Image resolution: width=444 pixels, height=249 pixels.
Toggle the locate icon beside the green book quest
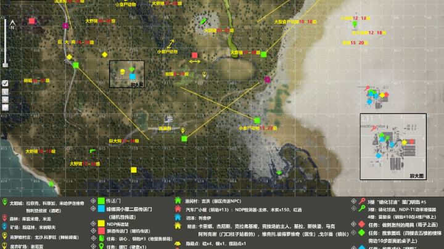point(93,239)
